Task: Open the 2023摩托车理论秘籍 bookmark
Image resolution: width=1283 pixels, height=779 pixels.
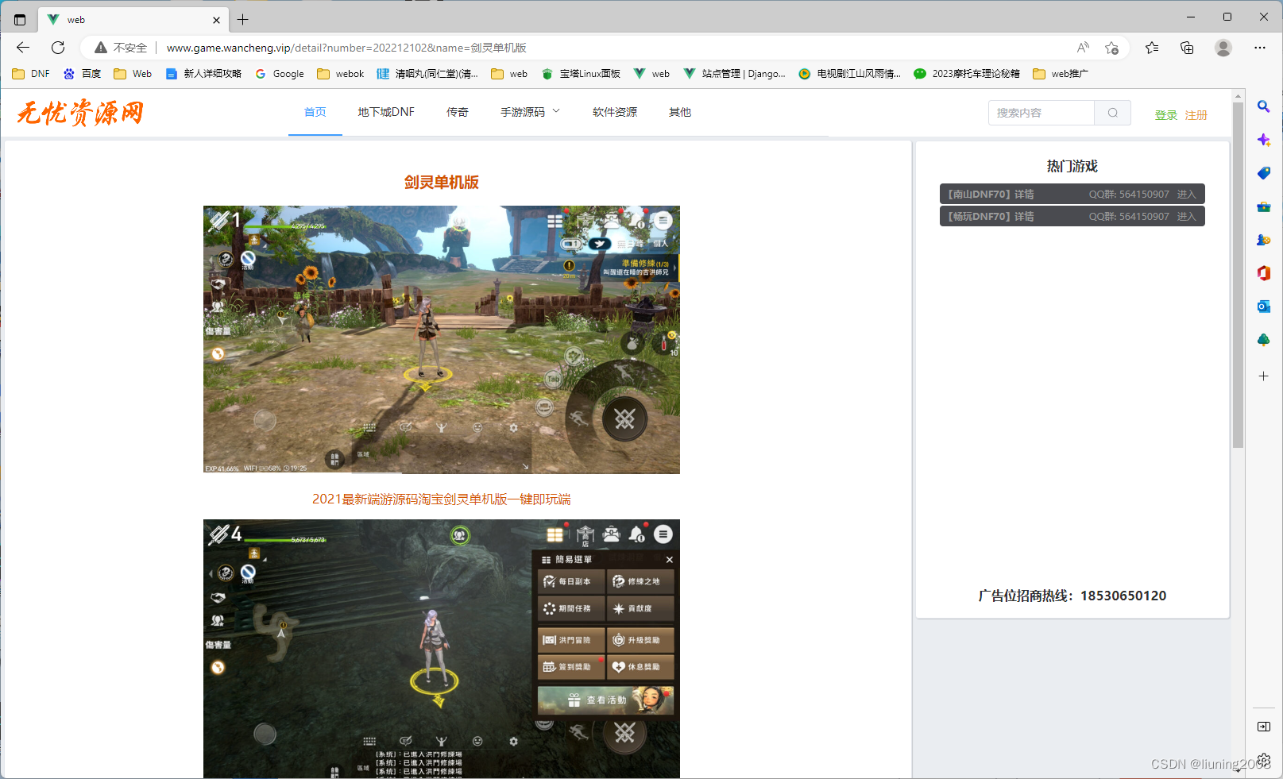Action: 967,74
